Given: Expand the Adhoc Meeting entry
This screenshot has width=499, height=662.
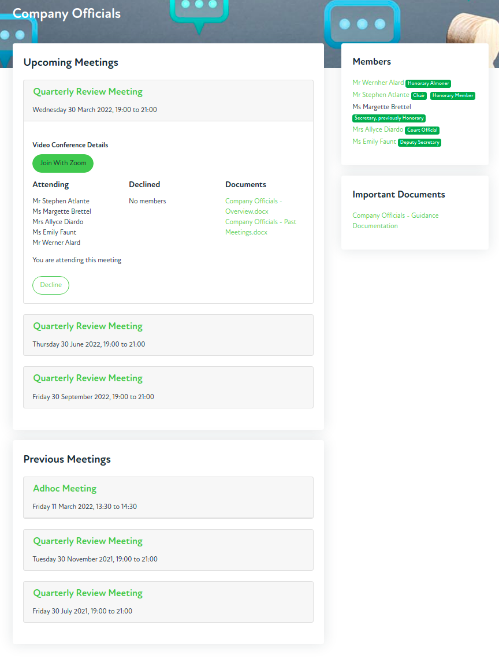Looking at the screenshot, I should click(65, 489).
